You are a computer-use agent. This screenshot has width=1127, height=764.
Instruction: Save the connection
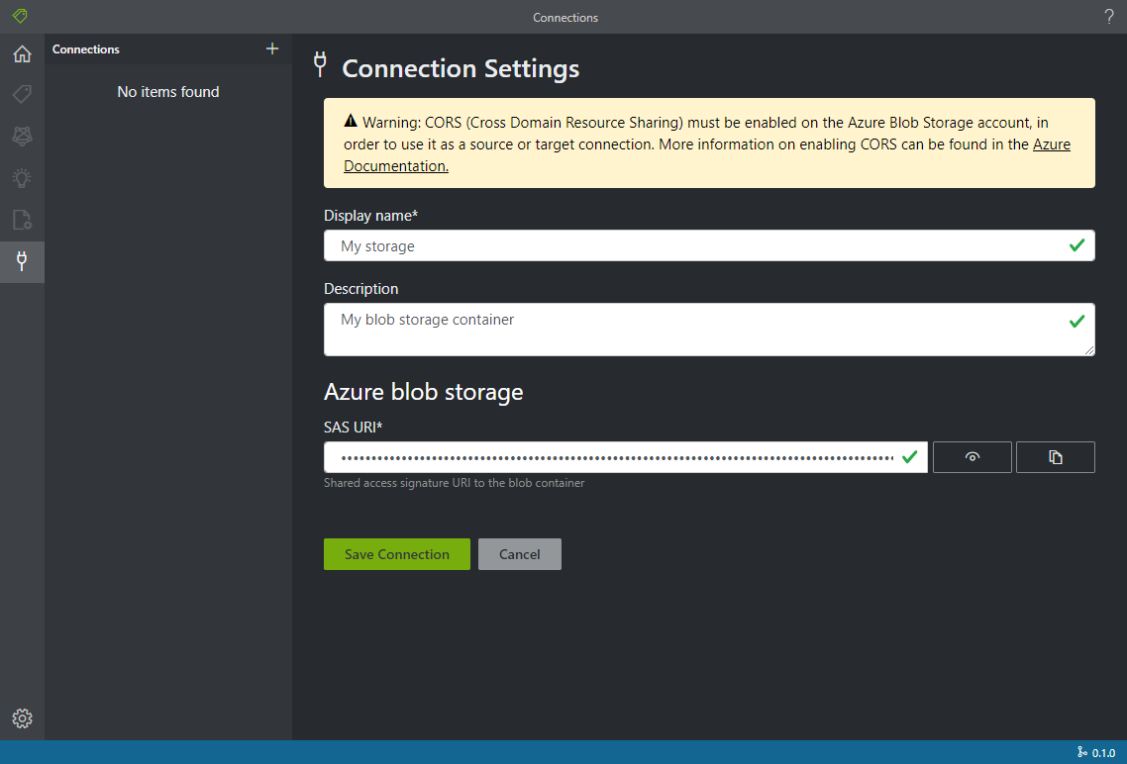coord(397,554)
